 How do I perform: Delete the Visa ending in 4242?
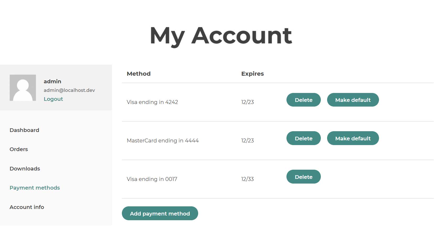click(304, 100)
